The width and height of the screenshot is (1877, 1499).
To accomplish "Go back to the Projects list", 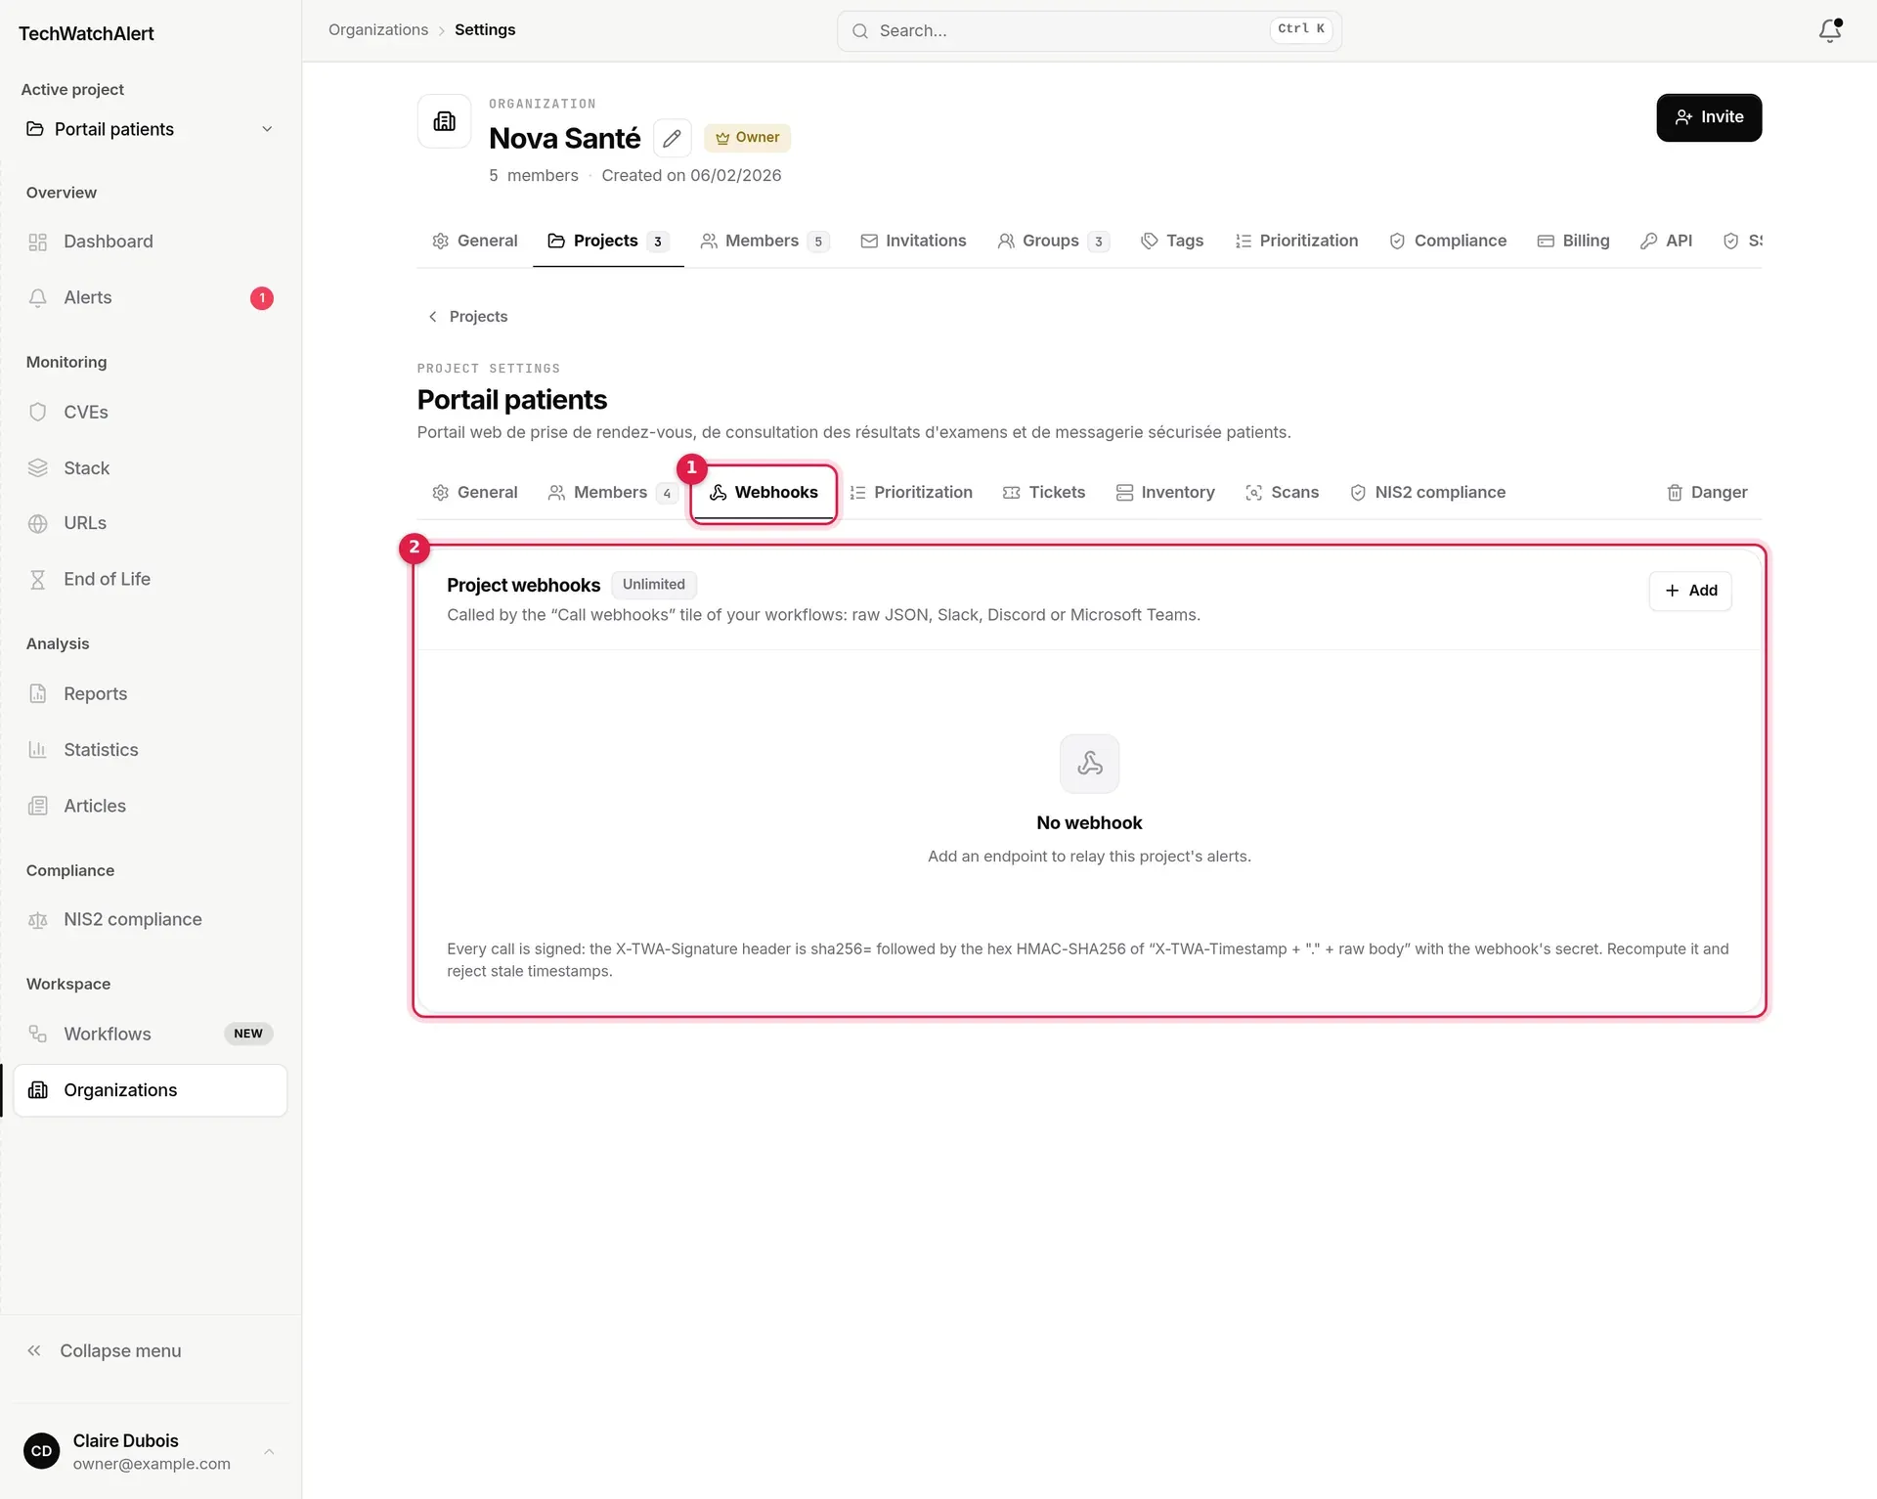I will coord(467,317).
